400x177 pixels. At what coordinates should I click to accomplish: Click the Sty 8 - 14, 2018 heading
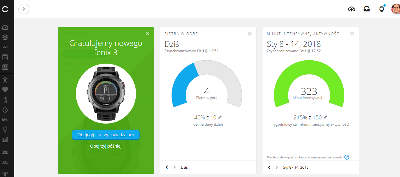294,44
